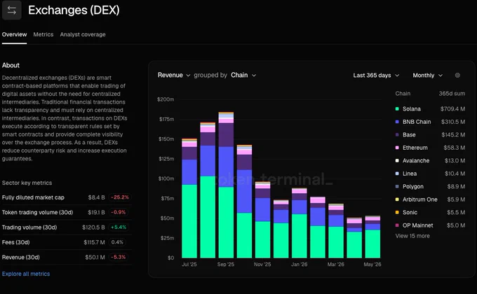The image size is (477, 294).
Task: Click the Jul '25 revenue bar
Action: pos(189,198)
